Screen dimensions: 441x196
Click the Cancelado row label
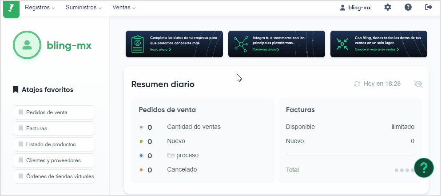coord(182,169)
